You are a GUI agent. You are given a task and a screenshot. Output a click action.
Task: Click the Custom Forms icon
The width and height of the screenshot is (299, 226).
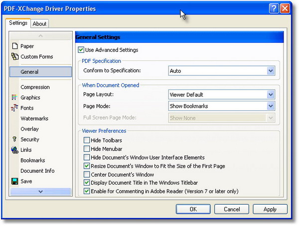pos(15,56)
